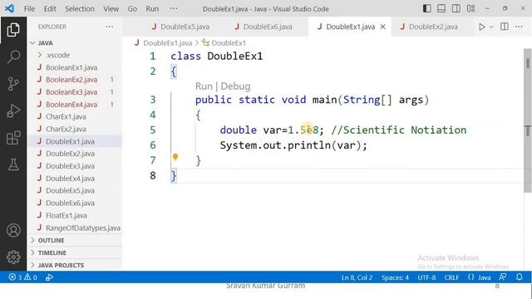Toggle the bottom panel layout
This screenshot has height=299, width=532.
pyautogui.click(x=441, y=8)
